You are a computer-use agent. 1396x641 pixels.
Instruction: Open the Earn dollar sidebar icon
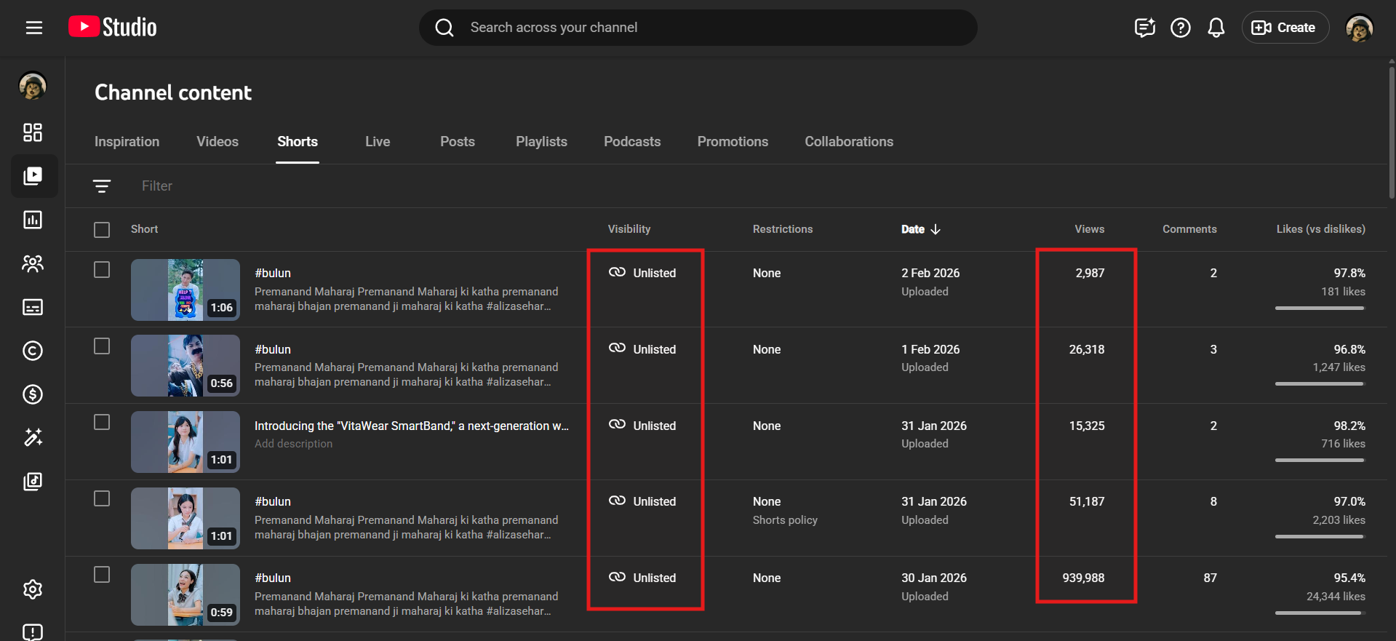(33, 394)
